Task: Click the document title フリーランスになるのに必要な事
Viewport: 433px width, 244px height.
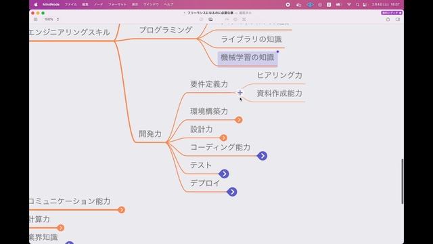Action: [210, 13]
